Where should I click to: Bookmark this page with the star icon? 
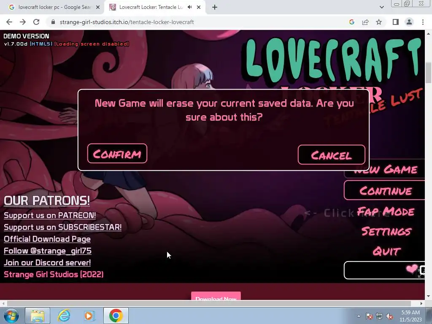(379, 22)
